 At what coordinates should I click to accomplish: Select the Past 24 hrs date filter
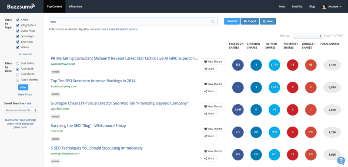pos(17,63)
